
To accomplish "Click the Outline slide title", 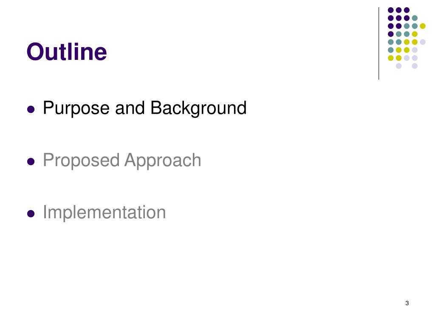I will coord(67,52).
